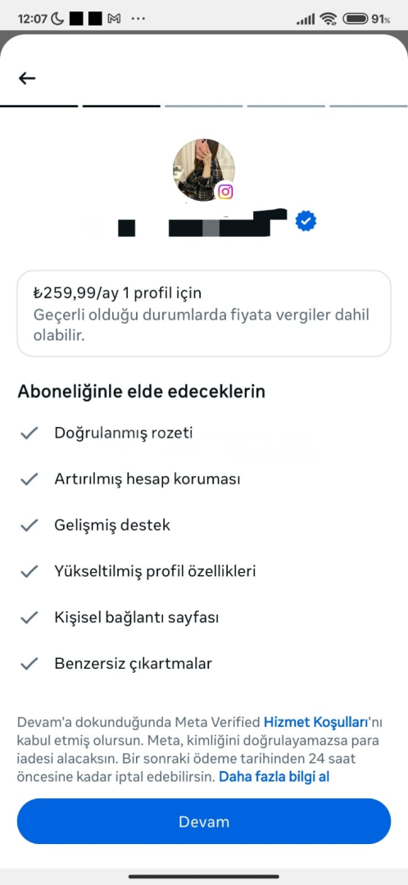This screenshot has width=408, height=885.
Task: Open the Daha fazla bilgi al link
Action: [274, 777]
